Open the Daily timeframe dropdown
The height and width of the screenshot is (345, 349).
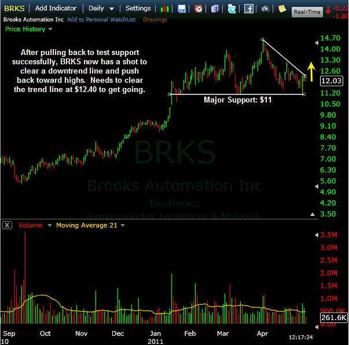101,9
